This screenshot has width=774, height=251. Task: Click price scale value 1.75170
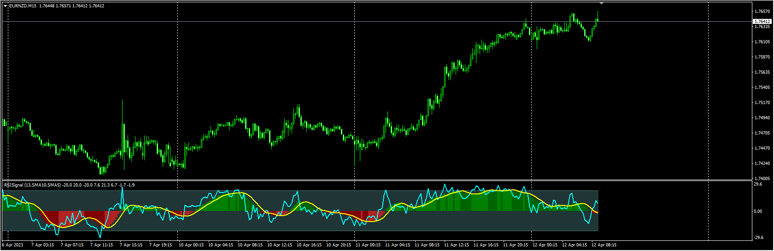pyautogui.click(x=762, y=103)
